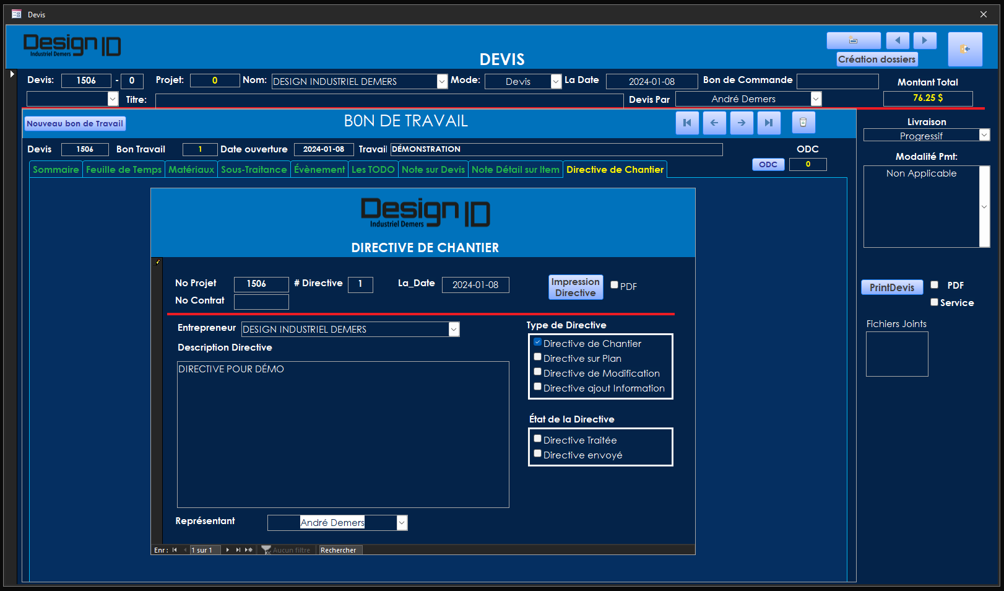Toggle the Service checkbox
Viewport: 1004px width, 591px height.
(x=934, y=302)
